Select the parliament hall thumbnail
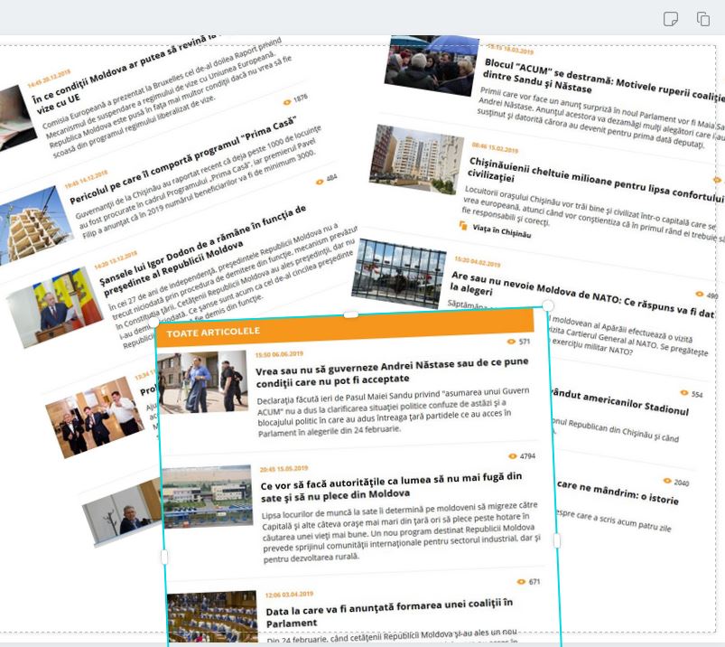 [212, 616]
